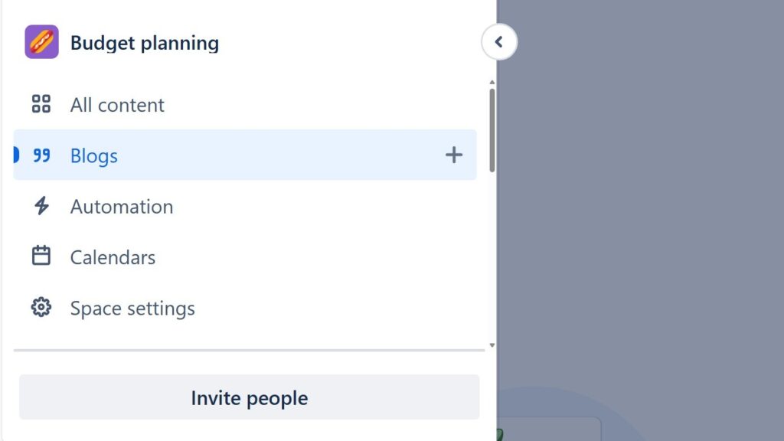This screenshot has height=441, width=784.
Task: Click the Blogs quotation mark icon
Action: point(41,155)
